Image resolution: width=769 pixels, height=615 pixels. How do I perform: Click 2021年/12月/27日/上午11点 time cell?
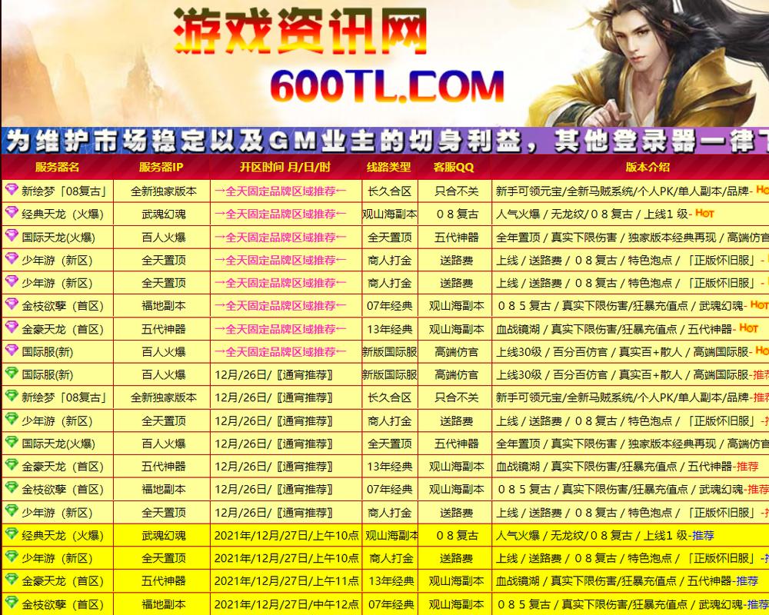pyautogui.click(x=286, y=581)
